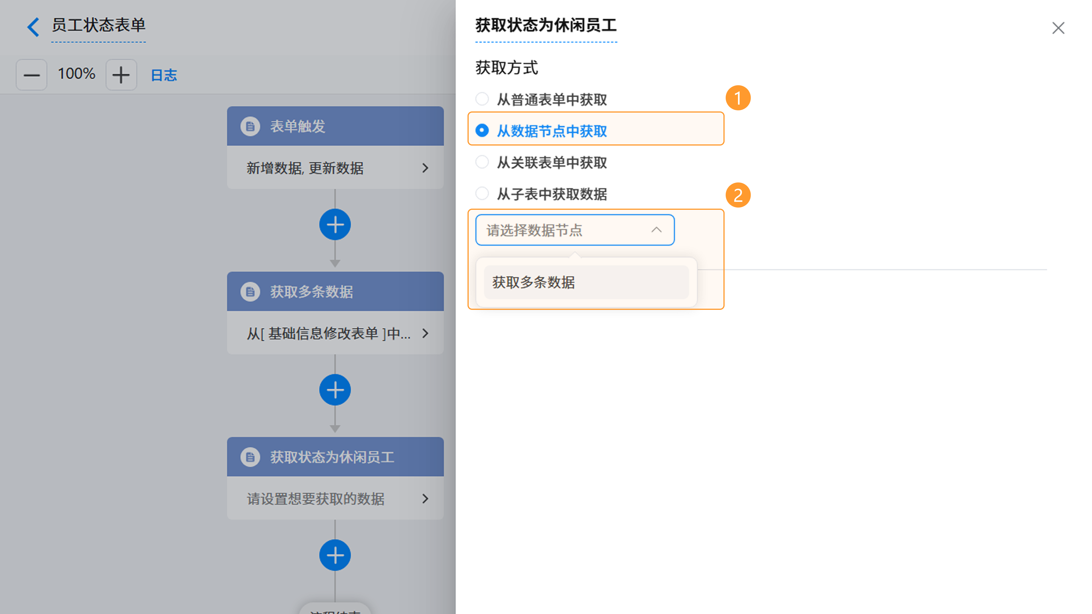Select the 从子表中获取数据 radio option
Image resolution: width=1092 pixels, height=614 pixels.
[x=482, y=194]
